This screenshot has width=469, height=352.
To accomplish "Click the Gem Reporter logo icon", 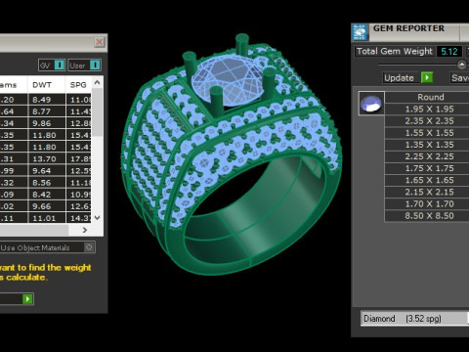I will click(361, 32).
